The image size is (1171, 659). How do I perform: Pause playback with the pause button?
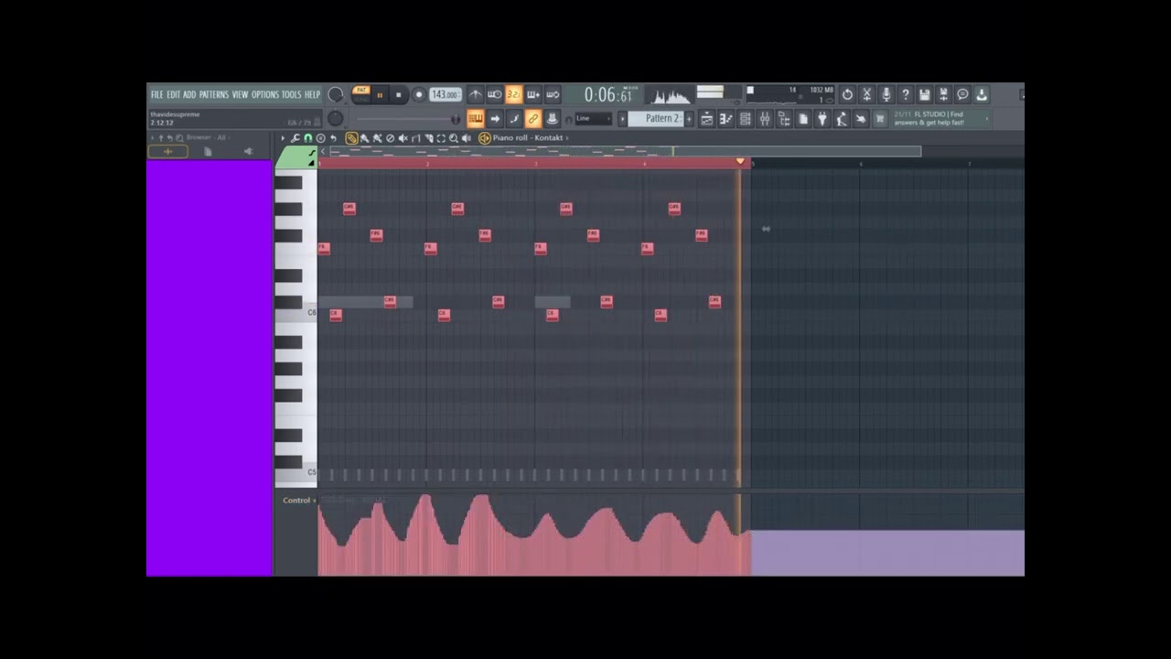coord(380,94)
